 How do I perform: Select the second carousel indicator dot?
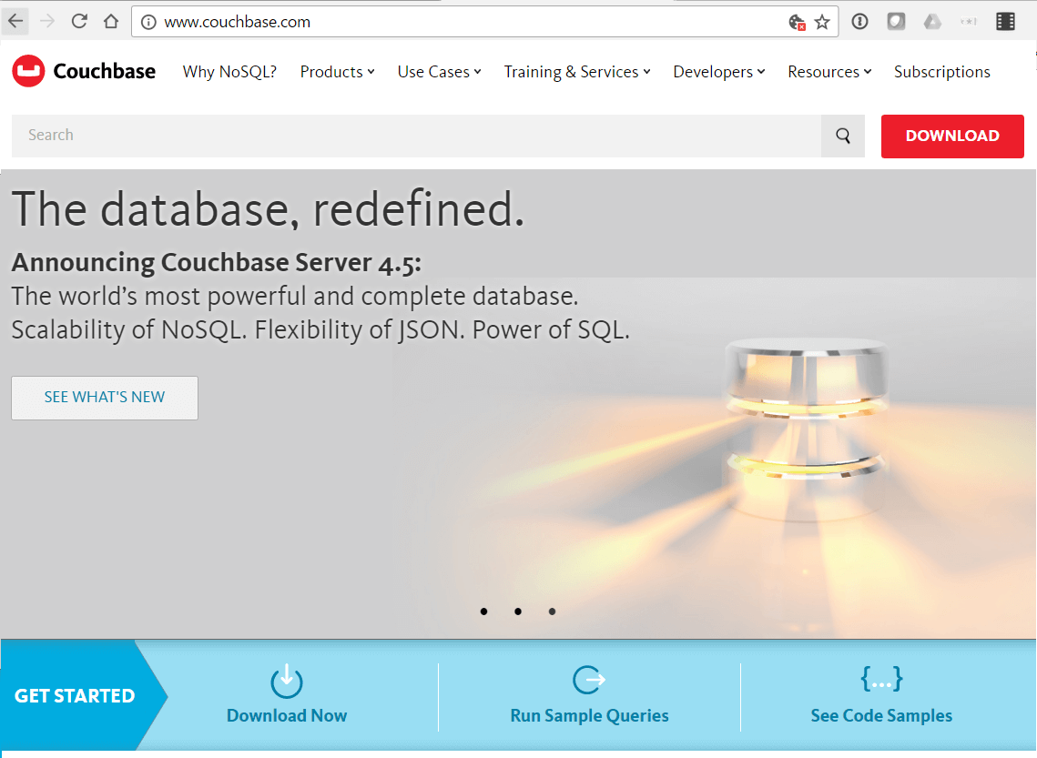coord(517,611)
